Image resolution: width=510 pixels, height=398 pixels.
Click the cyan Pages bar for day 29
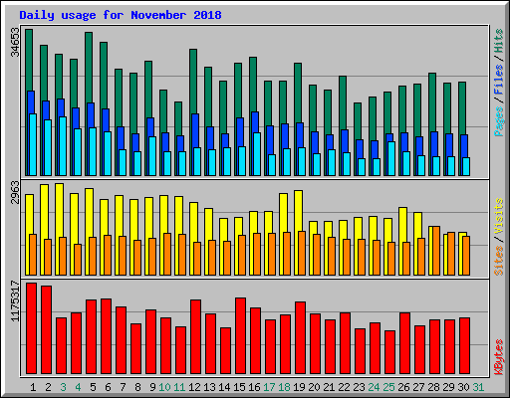coord(451,166)
